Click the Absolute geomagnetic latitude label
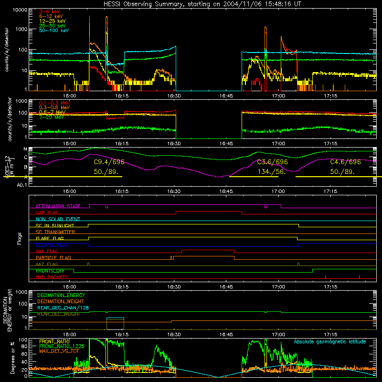Image resolution: width=382 pixels, height=382 pixels. click(x=330, y=341)
